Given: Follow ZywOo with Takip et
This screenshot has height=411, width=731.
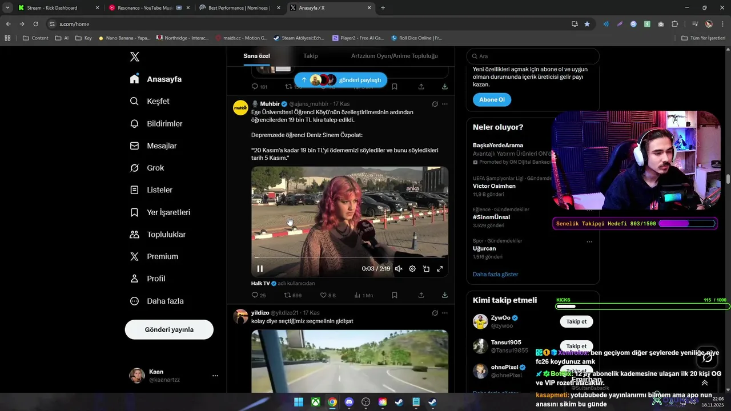Looking at the screenshot, I should click(576, 321).
